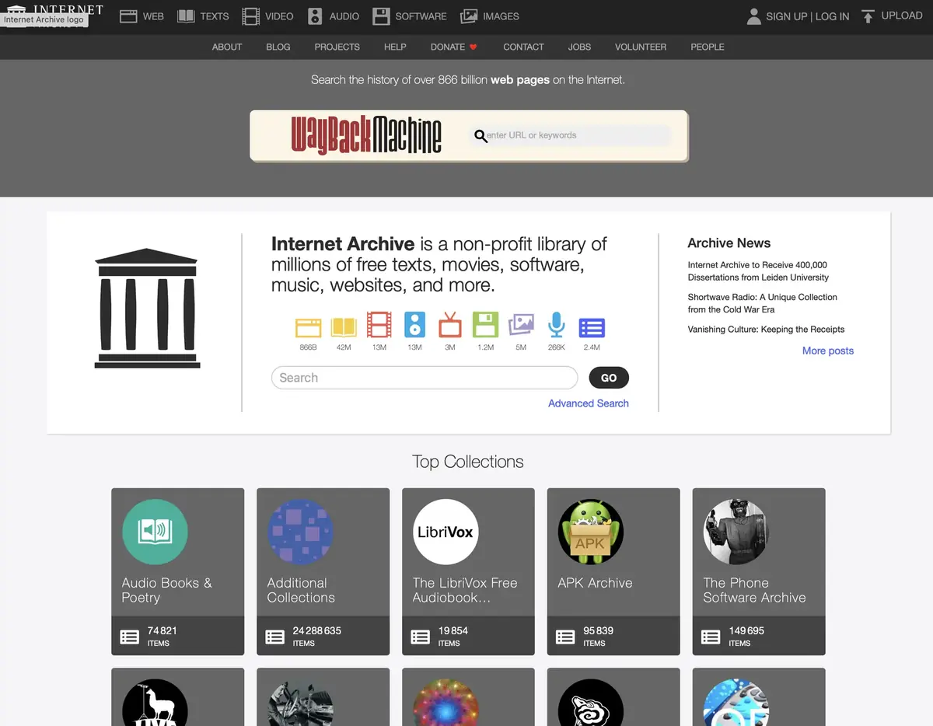Open the AUDIO section icon
The image size is (933, 726).
point(315,16)
